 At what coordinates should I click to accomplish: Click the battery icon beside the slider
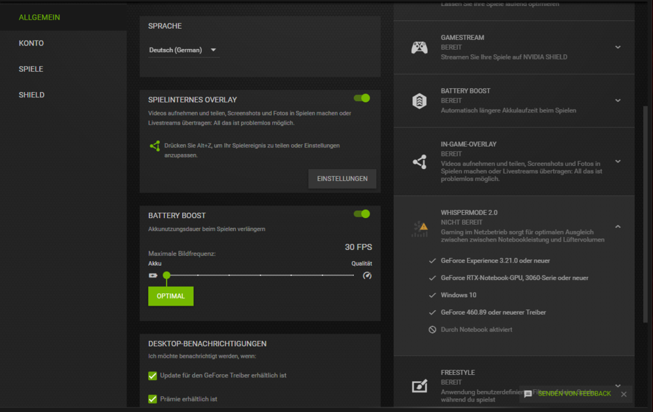(x=153, y=276)
